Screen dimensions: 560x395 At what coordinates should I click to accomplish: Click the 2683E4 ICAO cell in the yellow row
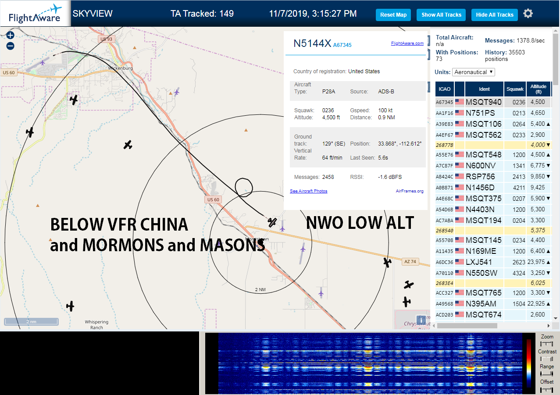[x=444, y=283]
